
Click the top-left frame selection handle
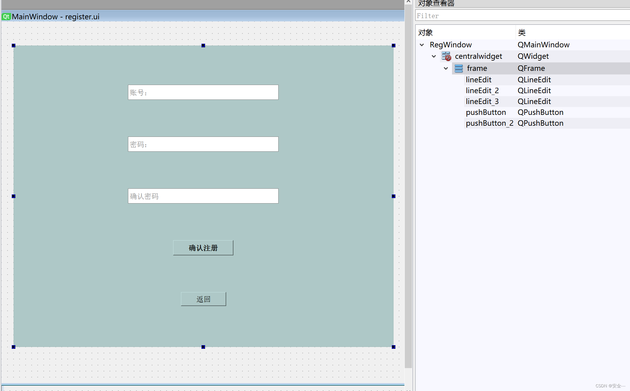(x=14, y=46)
